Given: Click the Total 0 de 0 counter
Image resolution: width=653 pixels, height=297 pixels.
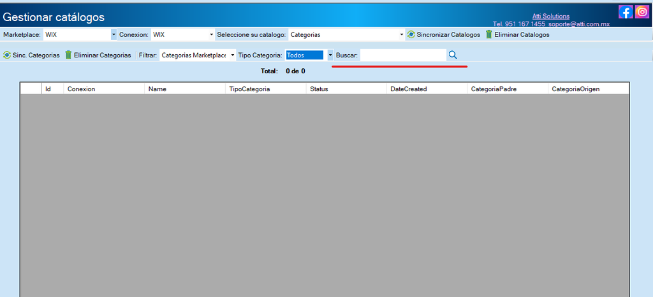Looking at the screenshot, I should (282, 71).
